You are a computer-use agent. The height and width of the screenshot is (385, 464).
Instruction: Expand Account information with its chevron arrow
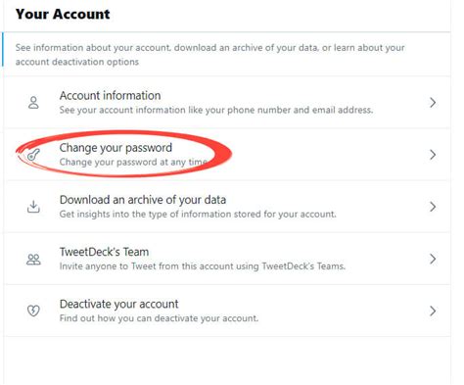[433, 103]
